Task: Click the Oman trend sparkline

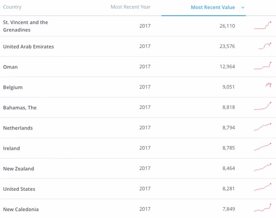Action: pos(263,66)
